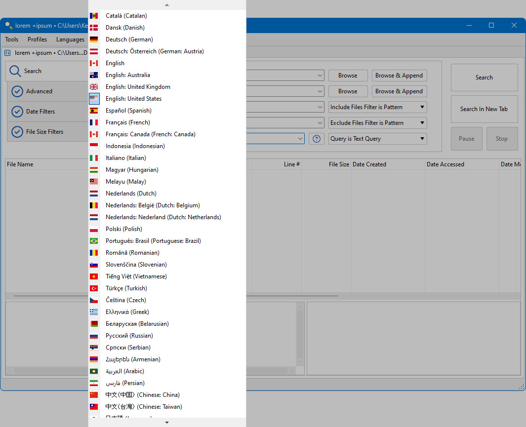Click the Australian flag icon

[94, 75]
